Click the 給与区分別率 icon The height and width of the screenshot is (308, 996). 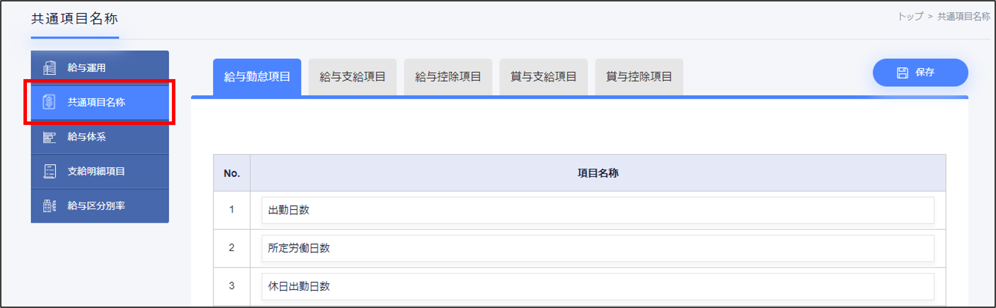(49, 205)
